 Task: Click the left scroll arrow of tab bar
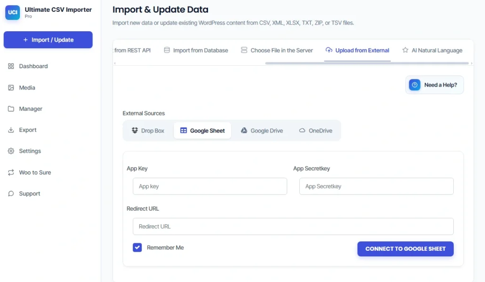[115, 63]
